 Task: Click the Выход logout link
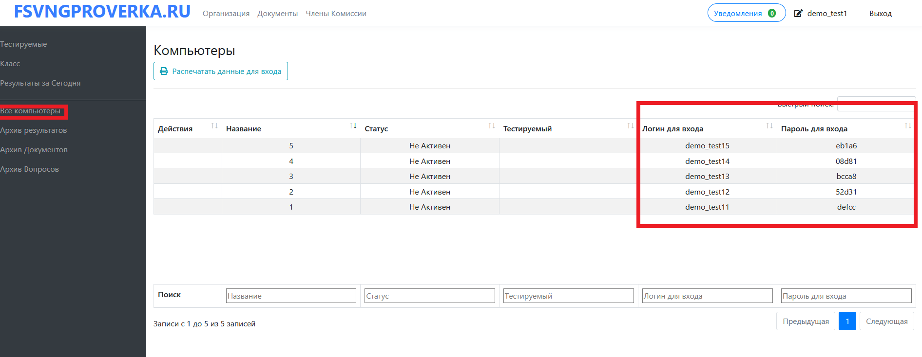click(x=880, y=14)
